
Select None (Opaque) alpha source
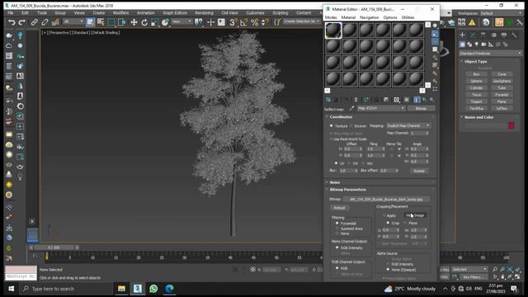(388, 270)
